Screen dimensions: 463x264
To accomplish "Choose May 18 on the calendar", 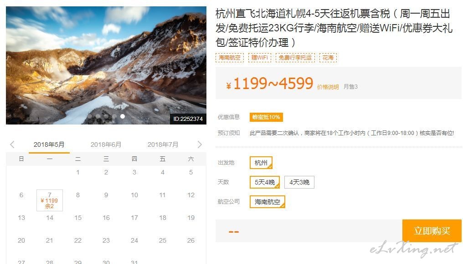I will pos(162,218).
